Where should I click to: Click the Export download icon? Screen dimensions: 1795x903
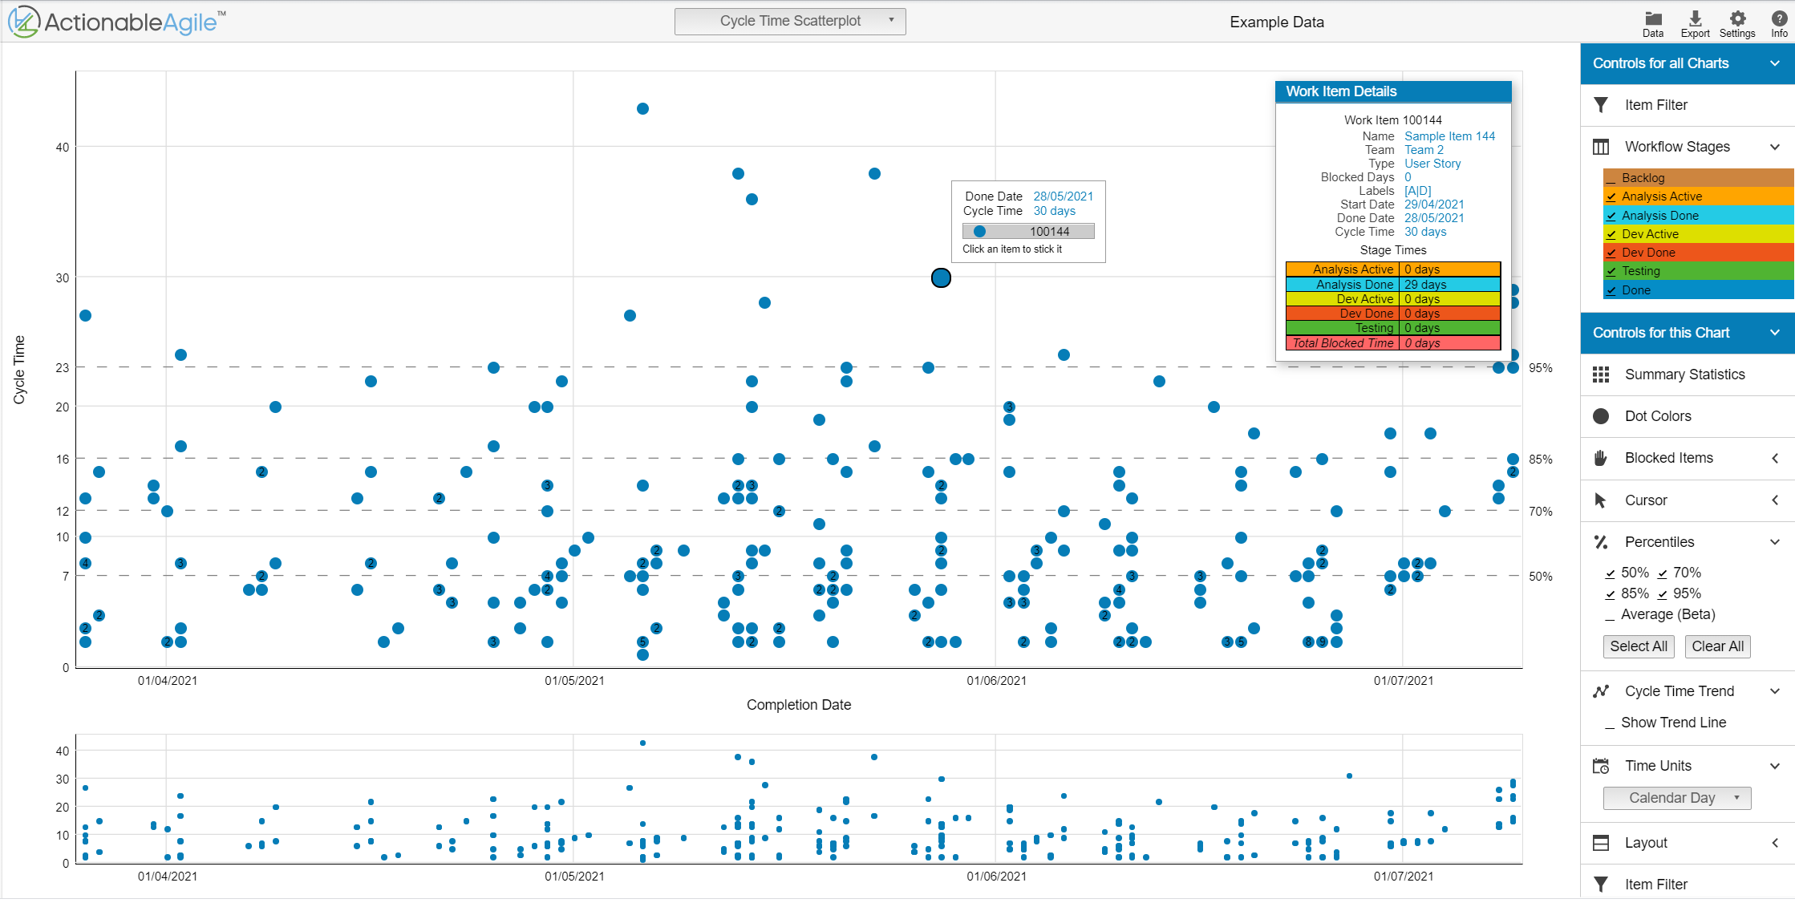click(1695, 19)
